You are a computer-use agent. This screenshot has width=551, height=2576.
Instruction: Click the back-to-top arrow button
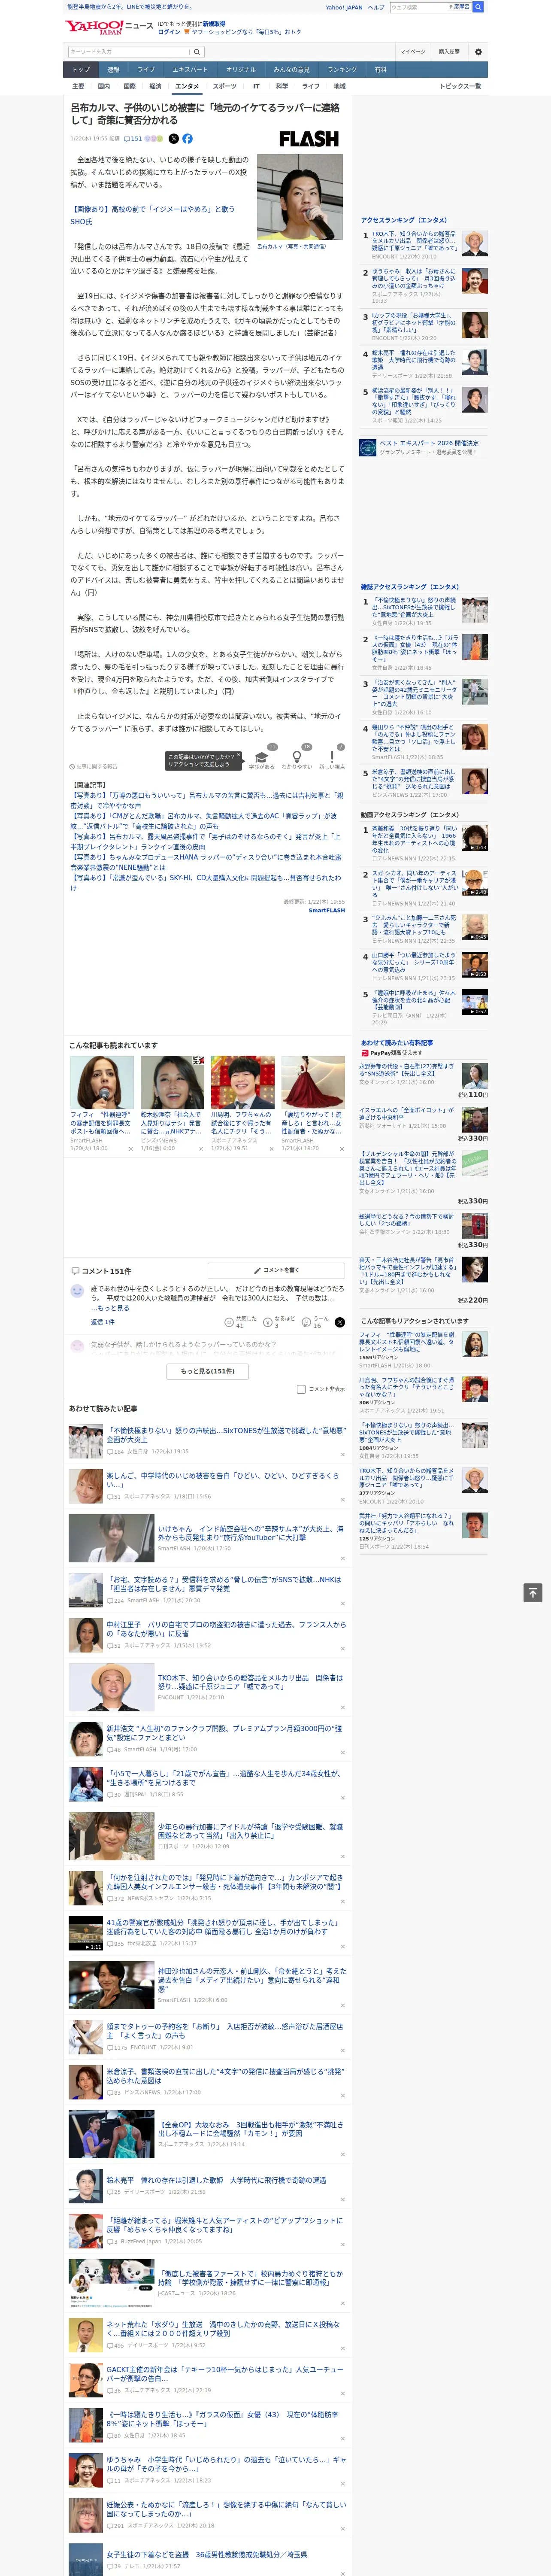pyautogui.click(x=533, y=1592)
